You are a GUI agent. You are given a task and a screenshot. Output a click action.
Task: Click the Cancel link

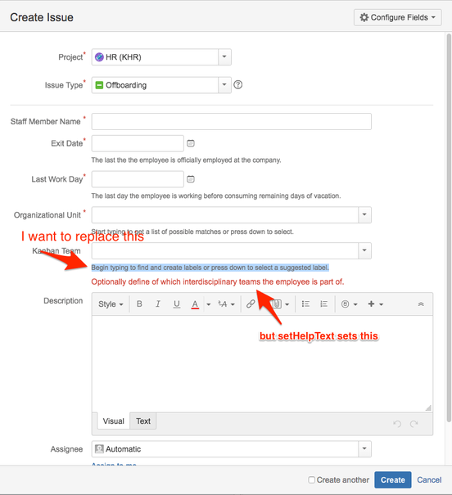[x=429, y=479]
